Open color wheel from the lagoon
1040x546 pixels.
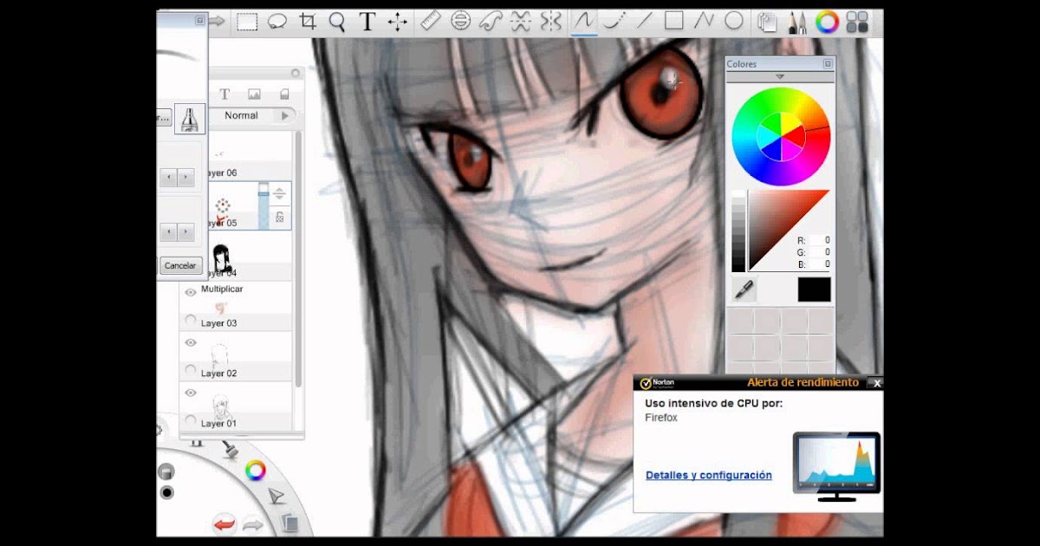coord(255,471)
